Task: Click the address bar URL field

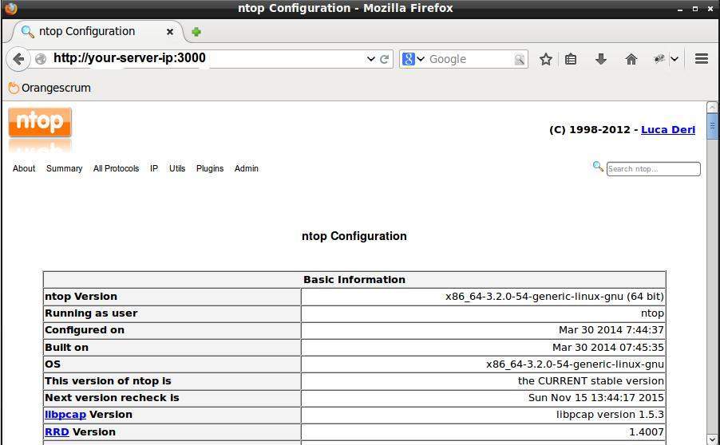Action: point(207,59)
